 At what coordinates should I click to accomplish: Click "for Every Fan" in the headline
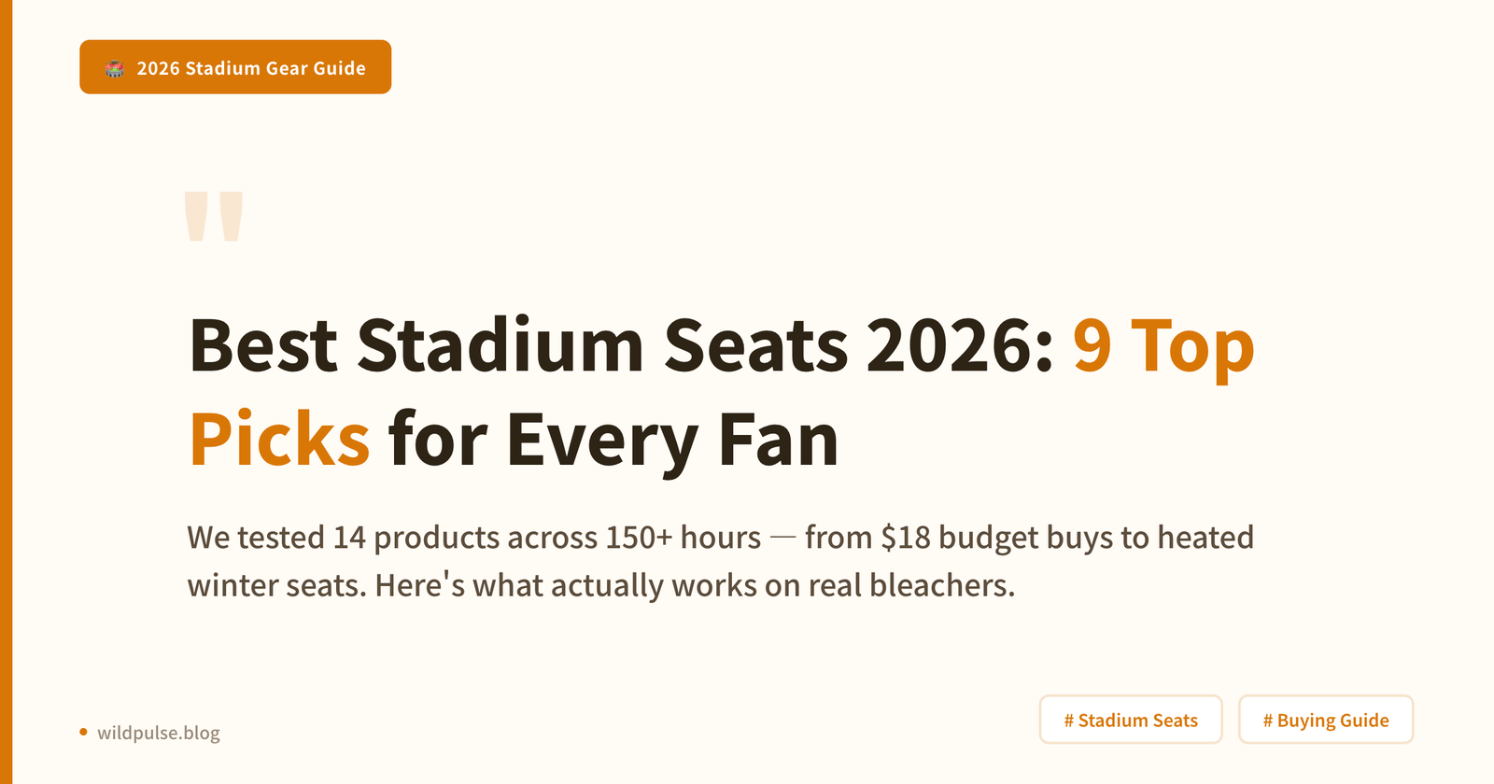(x=613, y=439)
